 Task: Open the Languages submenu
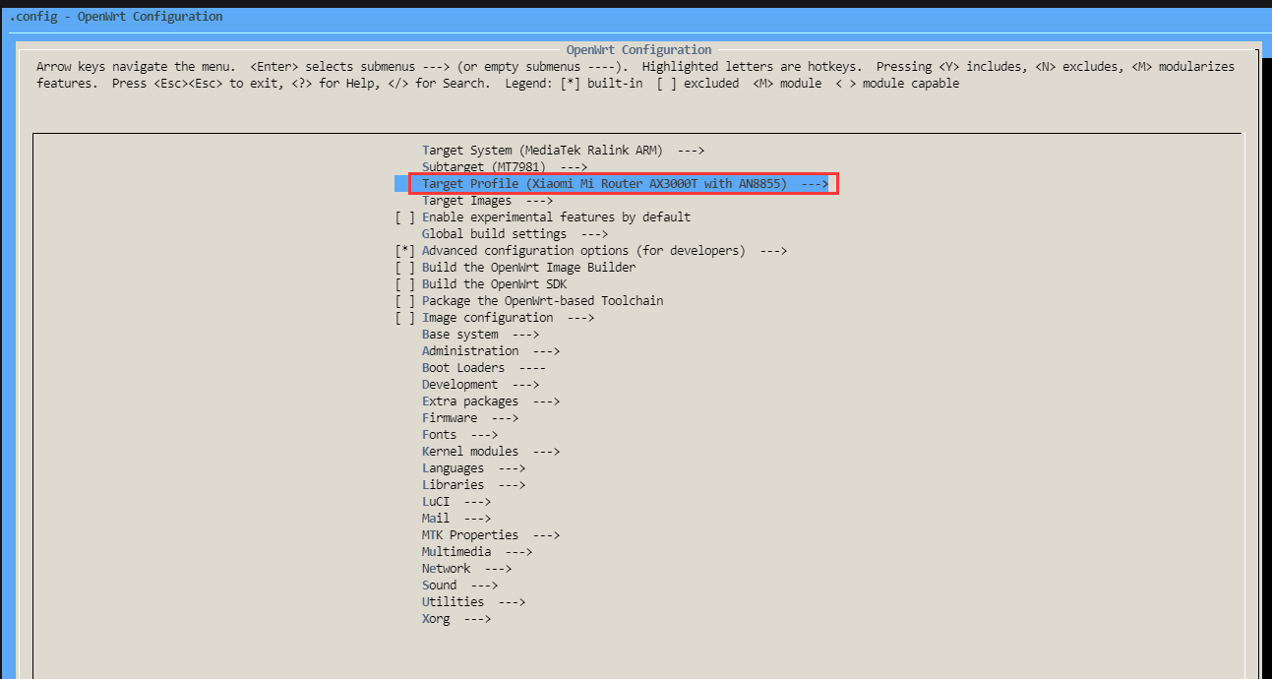coord(473,468)
